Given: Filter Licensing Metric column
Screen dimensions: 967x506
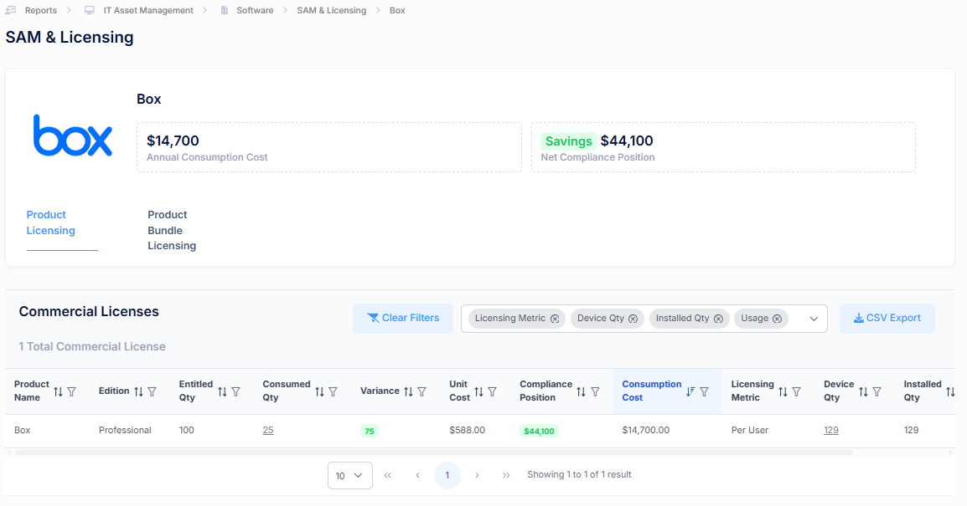Looking at the screenshot, I should [x=796, y=391].
